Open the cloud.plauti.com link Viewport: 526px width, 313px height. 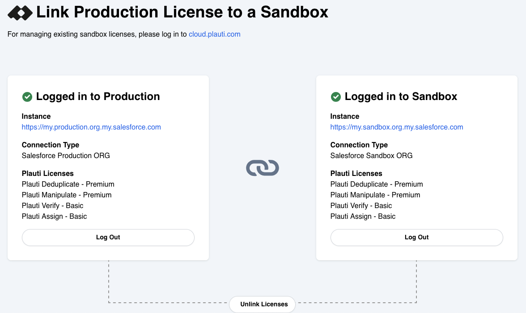pos(214,34)
